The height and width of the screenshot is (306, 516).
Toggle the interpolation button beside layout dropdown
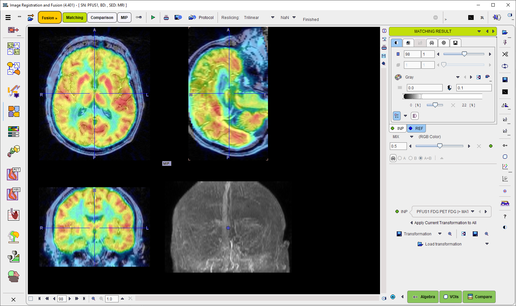coord(414,116)
